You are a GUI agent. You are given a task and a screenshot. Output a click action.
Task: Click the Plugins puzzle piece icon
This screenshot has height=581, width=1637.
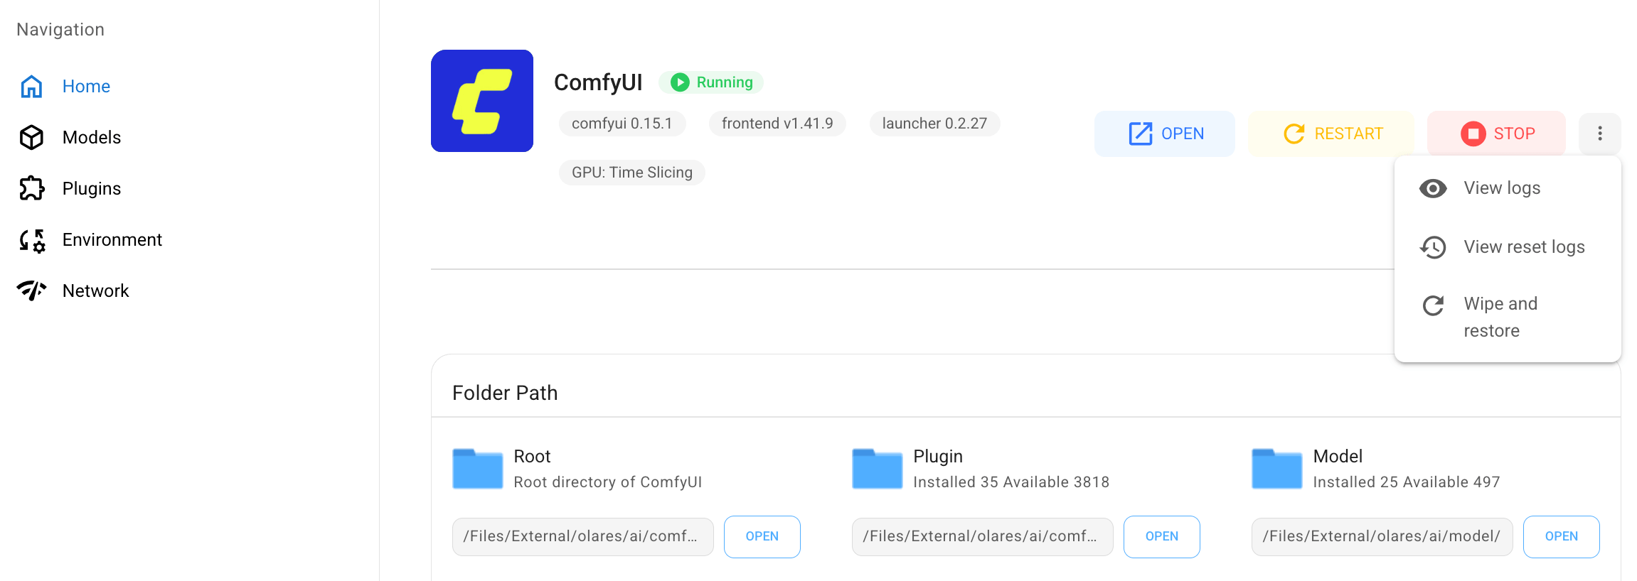pyautogui.click(x=31, y=188)
